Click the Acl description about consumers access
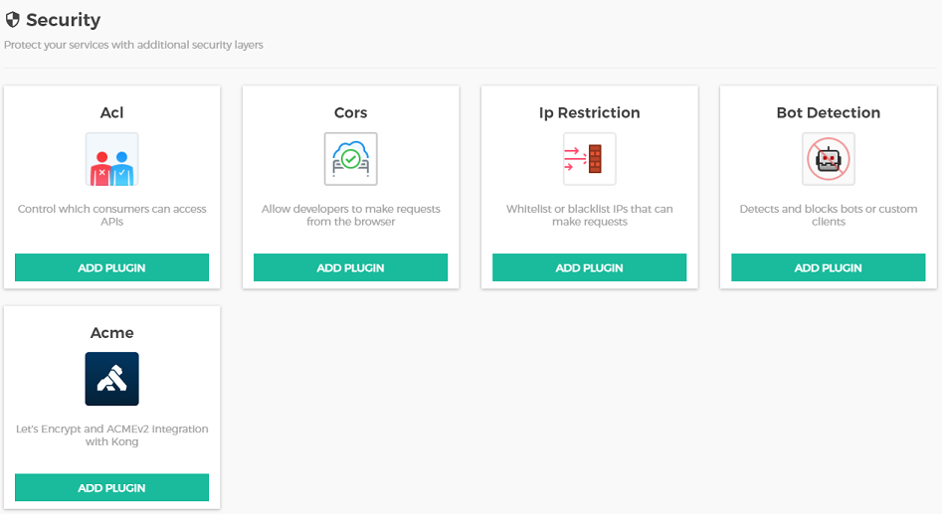 coord(111,215)
